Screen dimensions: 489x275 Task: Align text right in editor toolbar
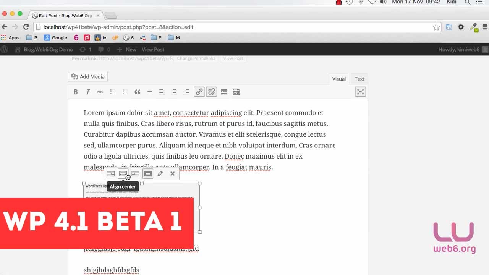187,92
